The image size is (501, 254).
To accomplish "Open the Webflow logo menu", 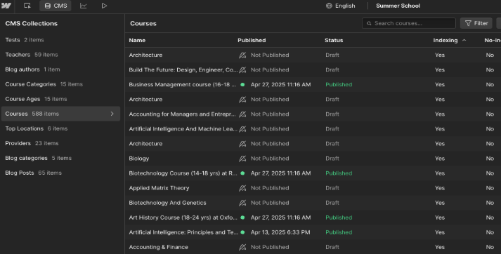I will coord(6,6).
